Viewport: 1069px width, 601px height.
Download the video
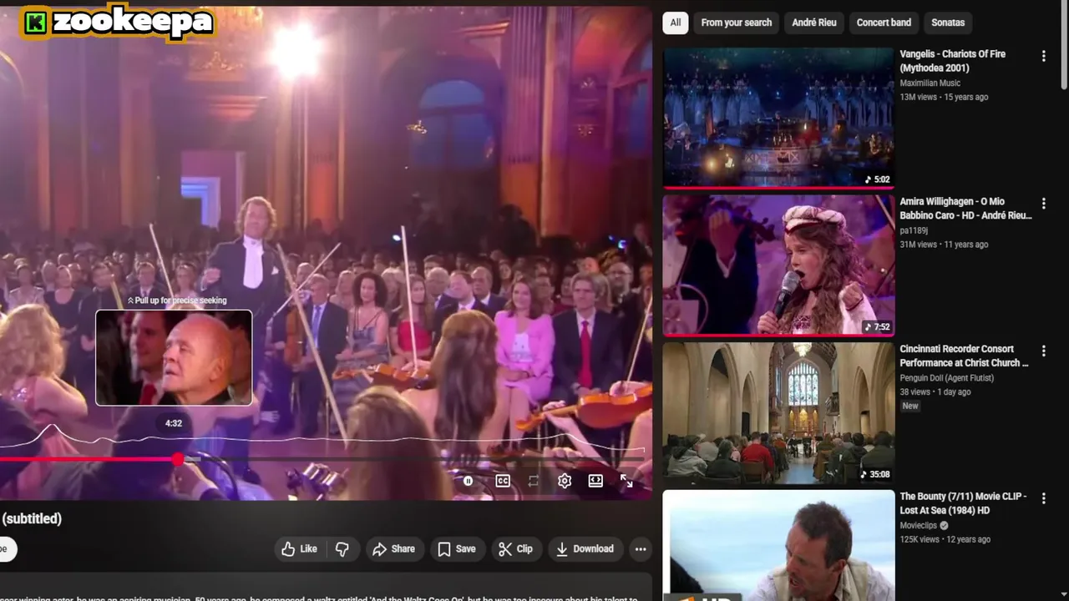coord(585,548)
